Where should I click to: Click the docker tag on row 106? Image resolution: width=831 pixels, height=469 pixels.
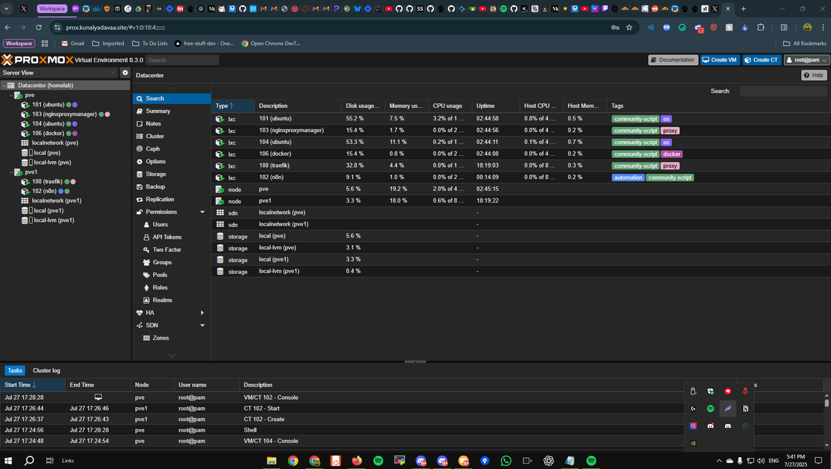pos(671,154)
